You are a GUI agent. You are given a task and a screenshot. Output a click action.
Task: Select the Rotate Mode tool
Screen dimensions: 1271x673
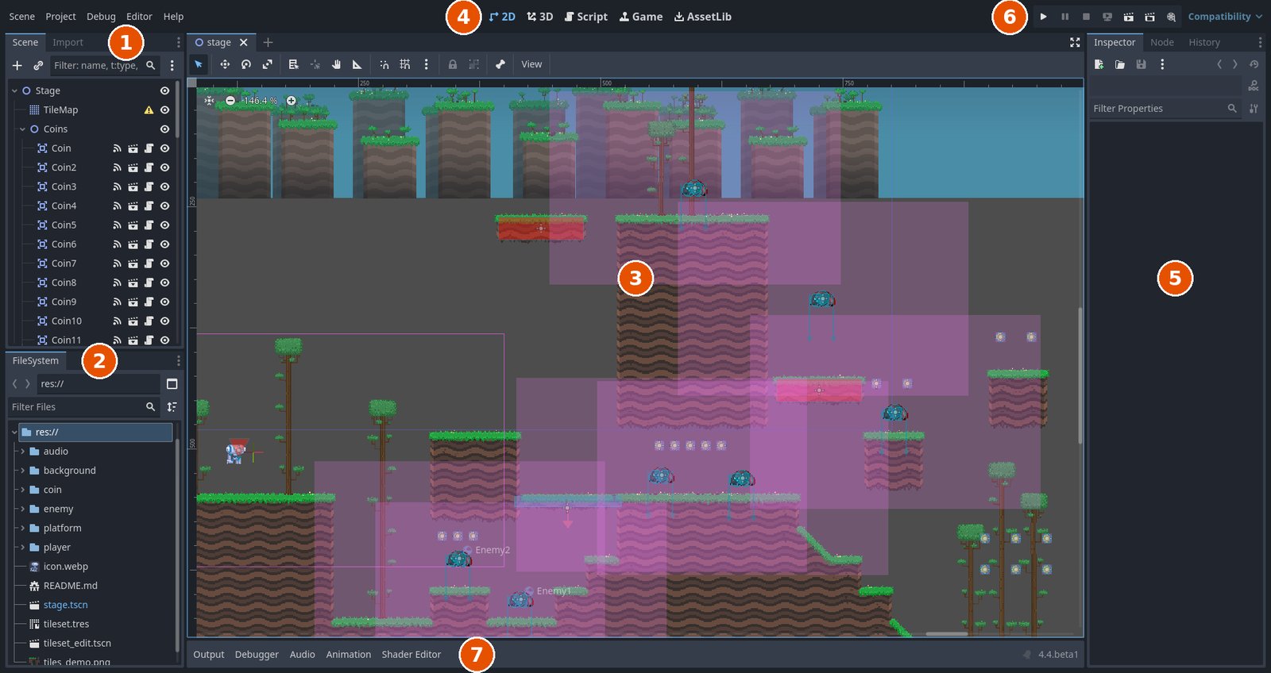246,64
